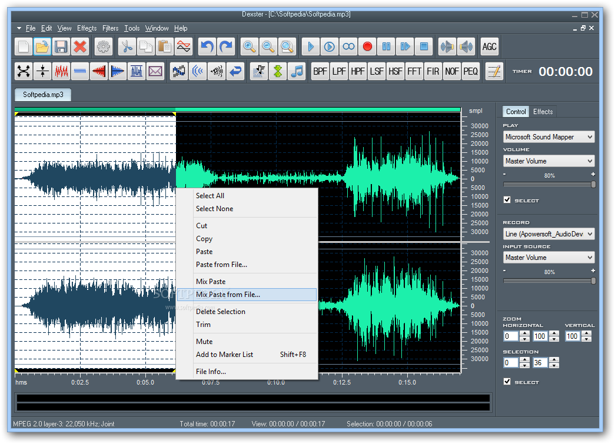The image size is (615, 444).
Task: Open settings with the gear icon
Action: coord(104,46)
